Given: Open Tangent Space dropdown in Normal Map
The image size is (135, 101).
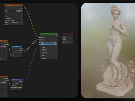Looking at the screenshot, I should (x=17, y=84).
